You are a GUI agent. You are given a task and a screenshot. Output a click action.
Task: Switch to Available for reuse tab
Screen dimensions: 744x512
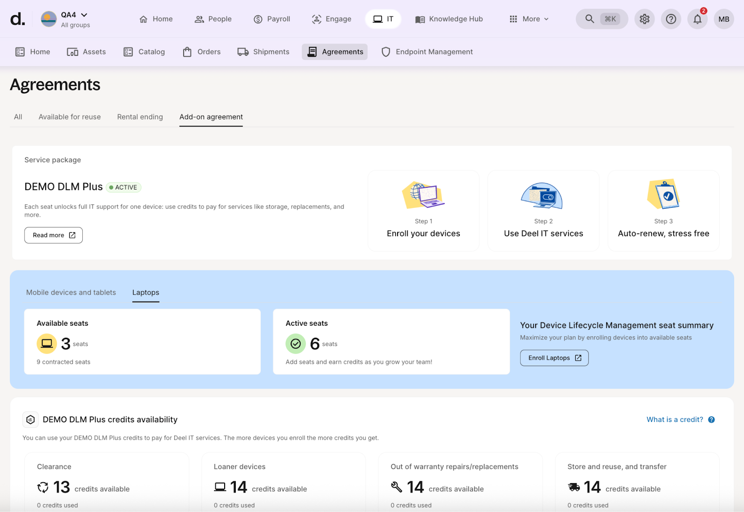[70, 117]
